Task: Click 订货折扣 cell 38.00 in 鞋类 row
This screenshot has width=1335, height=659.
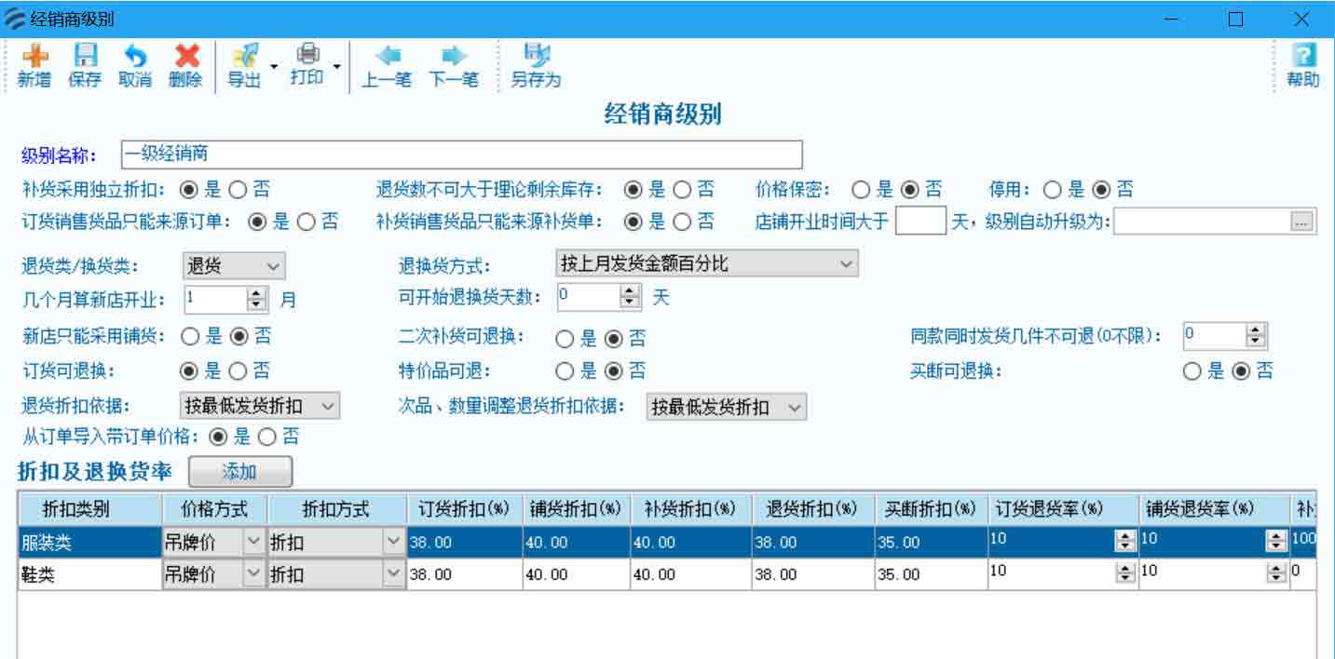Action: [464, 575]
